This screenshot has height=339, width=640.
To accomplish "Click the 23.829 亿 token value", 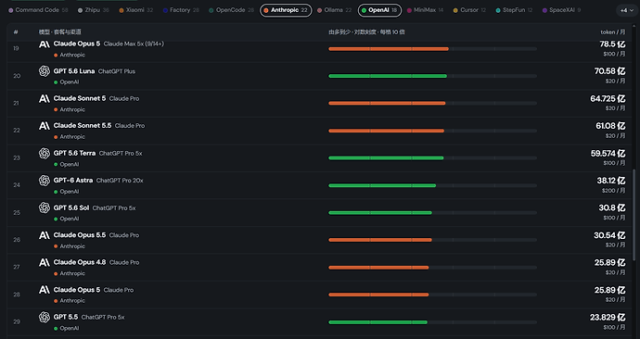I will 608,317.
